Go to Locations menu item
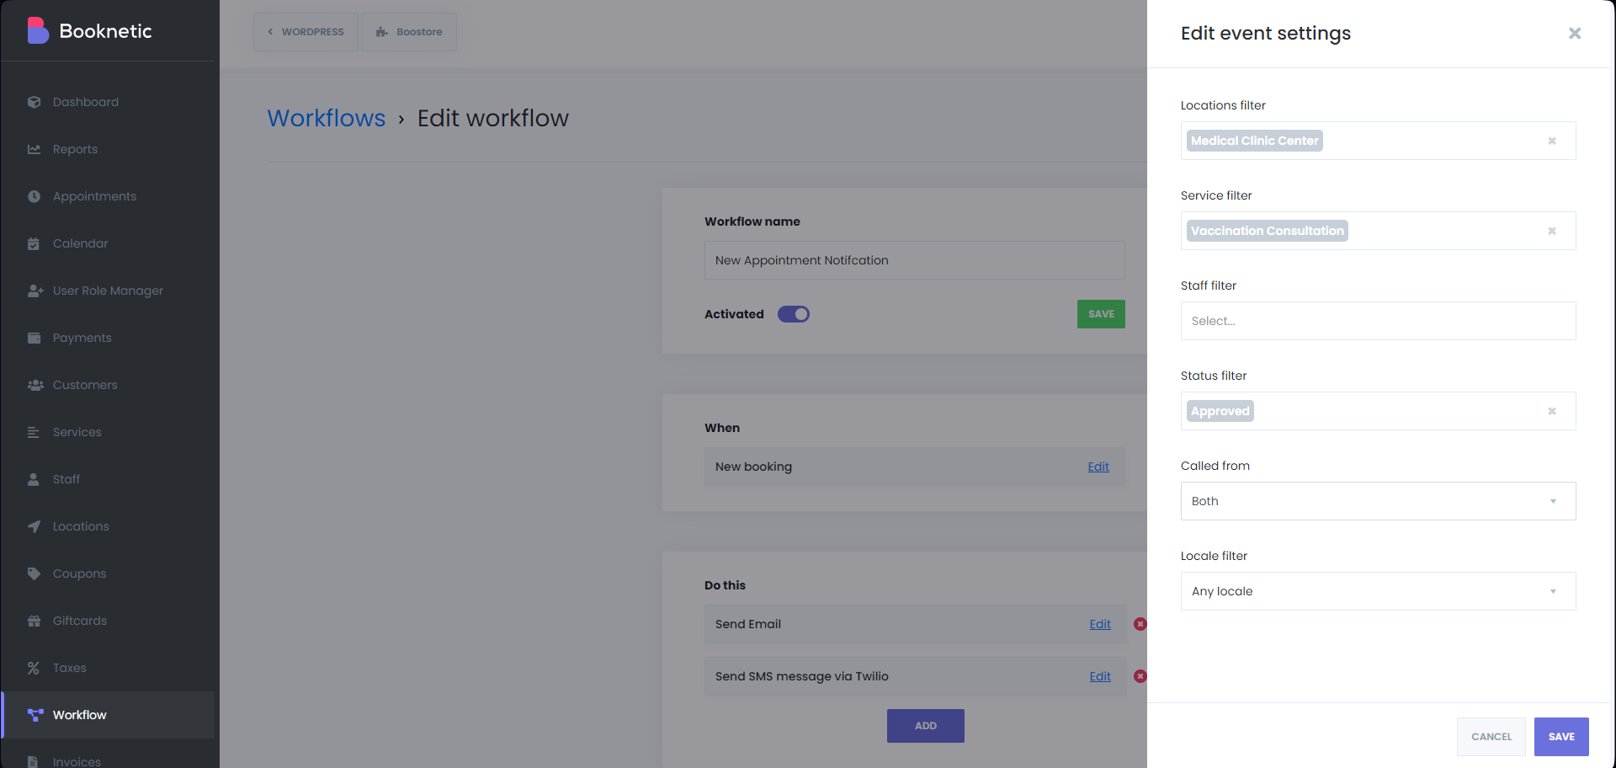Image resolution: width=1616 pixels, height=768 pixels. (x=108, y=526)
